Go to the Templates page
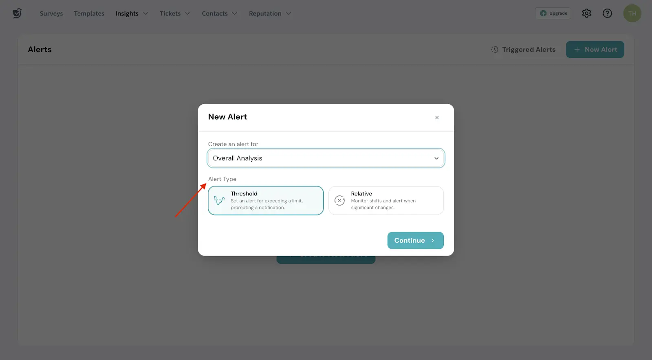 (89, 13)
